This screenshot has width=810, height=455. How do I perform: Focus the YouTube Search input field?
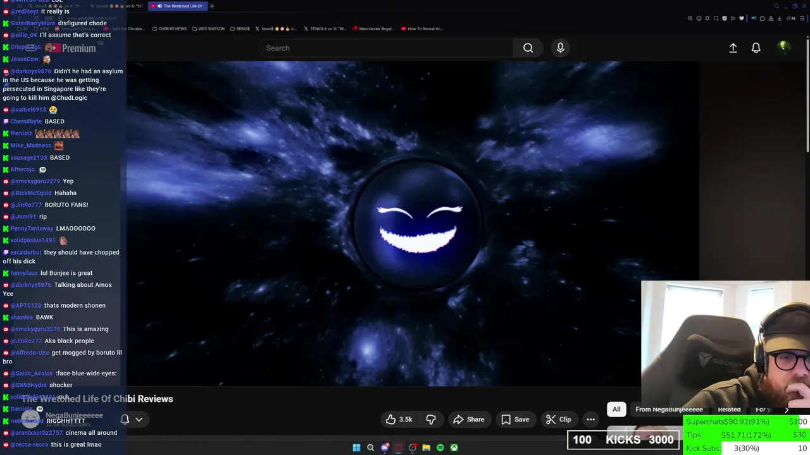(x=386, y=48)
